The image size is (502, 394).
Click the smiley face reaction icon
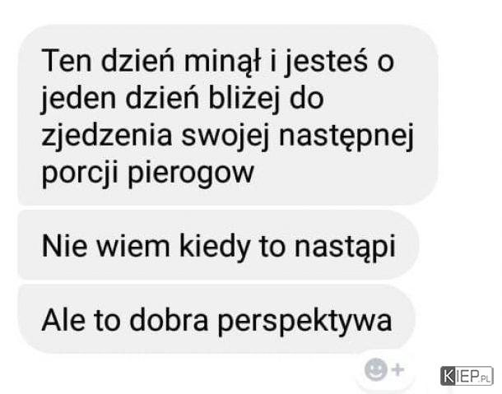point(375,369)
